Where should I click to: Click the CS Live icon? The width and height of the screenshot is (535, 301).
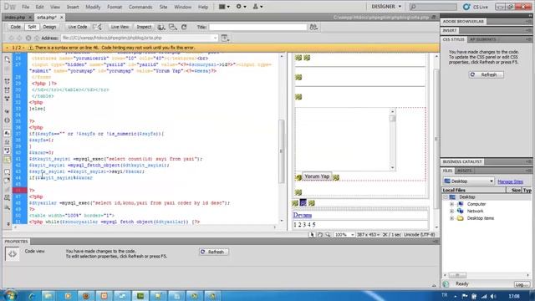[466, 7]
